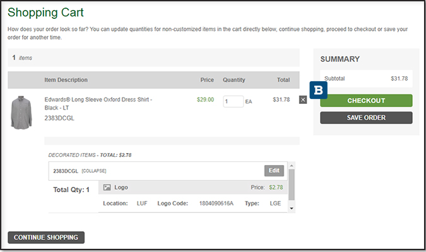Proceed with the green Checkout button

click(366, 101)
